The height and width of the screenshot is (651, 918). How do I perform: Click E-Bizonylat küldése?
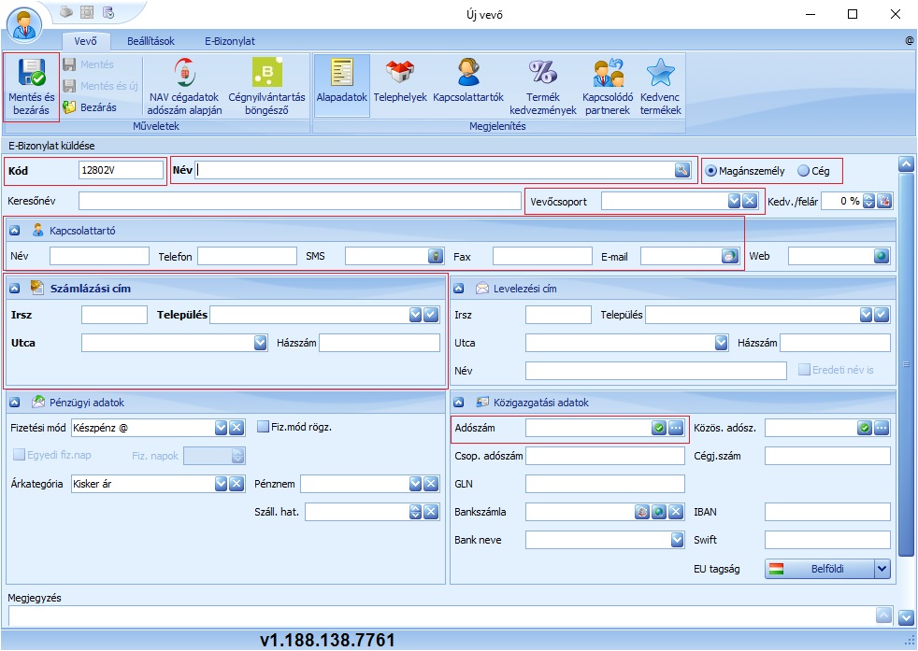pos(51,146)
